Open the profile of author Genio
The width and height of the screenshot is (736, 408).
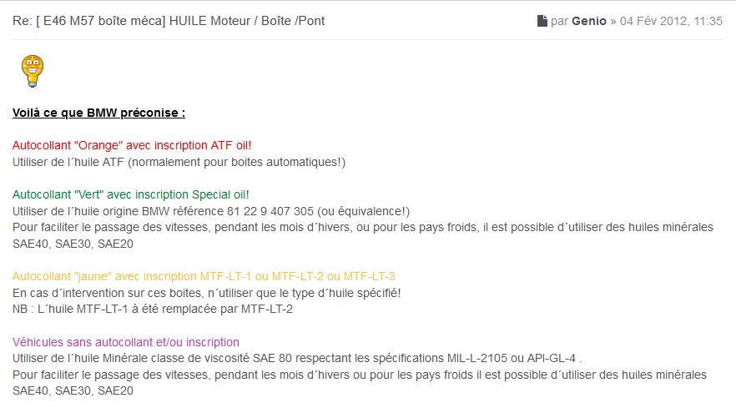590,21
